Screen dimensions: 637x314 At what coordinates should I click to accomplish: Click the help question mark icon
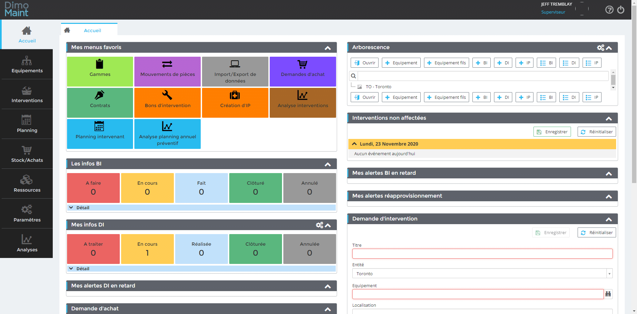pos(609,10)
